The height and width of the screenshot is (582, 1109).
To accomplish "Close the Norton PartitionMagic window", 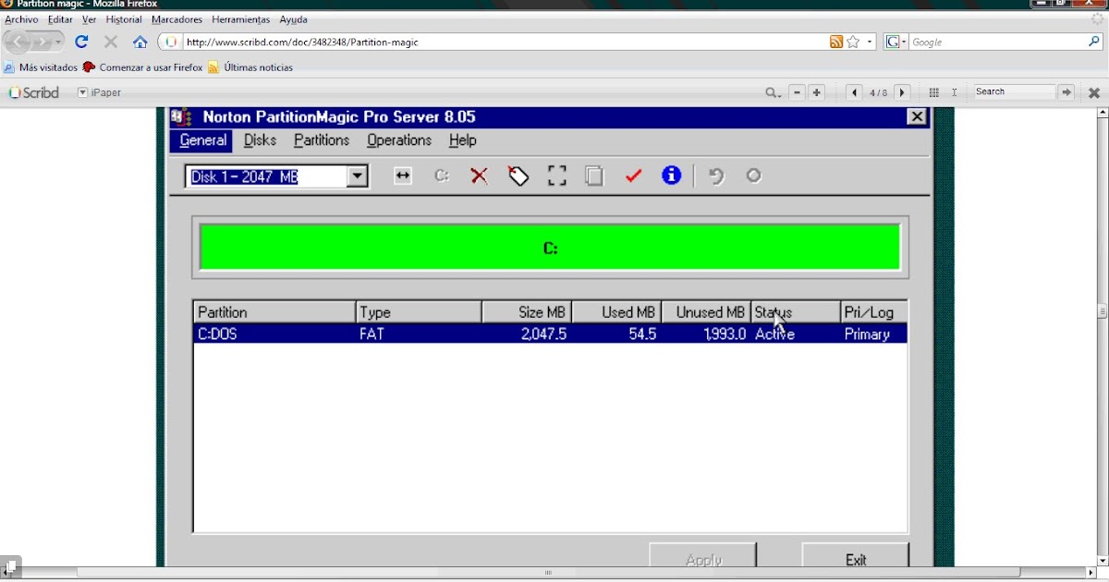I will coord(916,117).
